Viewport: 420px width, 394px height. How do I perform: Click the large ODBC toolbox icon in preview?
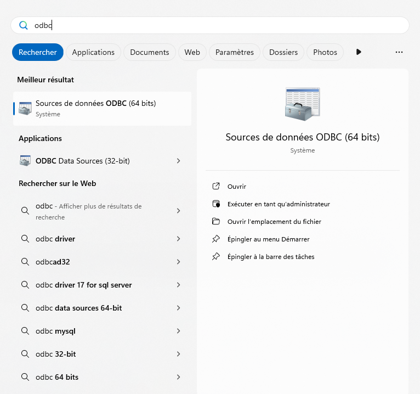tap(302, 104)
